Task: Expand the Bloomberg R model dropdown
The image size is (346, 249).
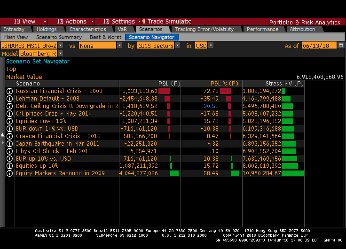Action: 60,54
